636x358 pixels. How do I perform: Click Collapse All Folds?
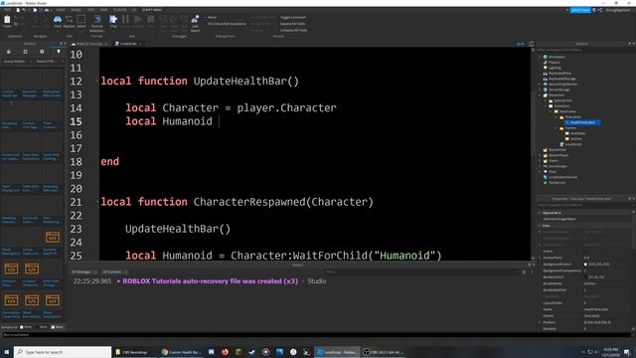point(293,30)
